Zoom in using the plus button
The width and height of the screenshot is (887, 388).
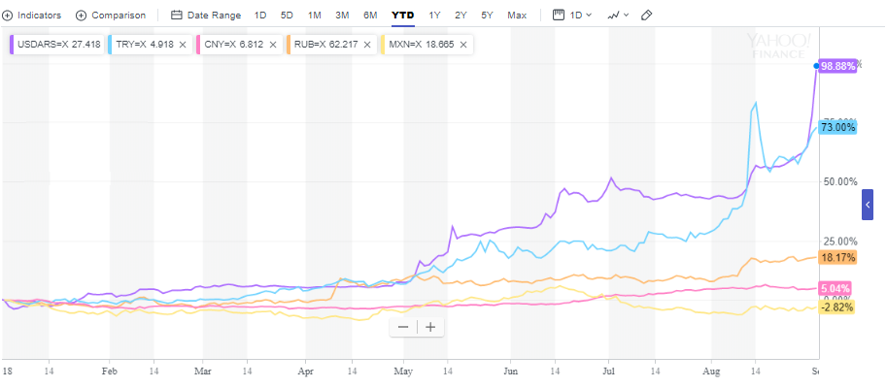click(430, 327)
